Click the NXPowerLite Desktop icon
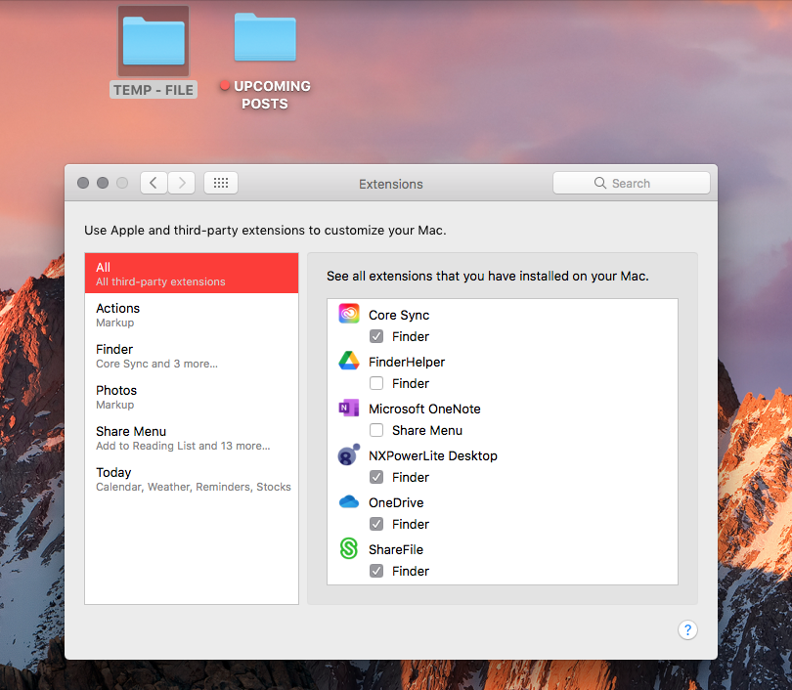This screenshot has height=690, width=792. coord(348,454)
